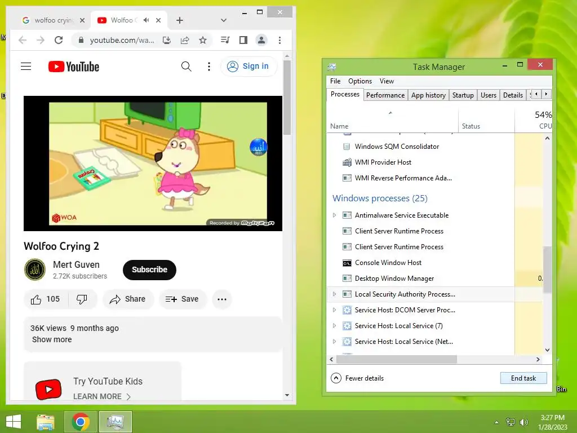Screen dimensions: 577x433
Task: Open more actions ellipsis under video
Action: click(222, 299)
